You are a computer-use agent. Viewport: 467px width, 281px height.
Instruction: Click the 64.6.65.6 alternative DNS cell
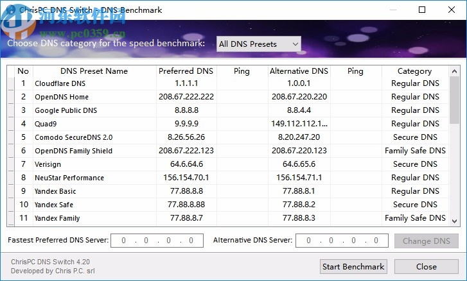coord(299,164)
